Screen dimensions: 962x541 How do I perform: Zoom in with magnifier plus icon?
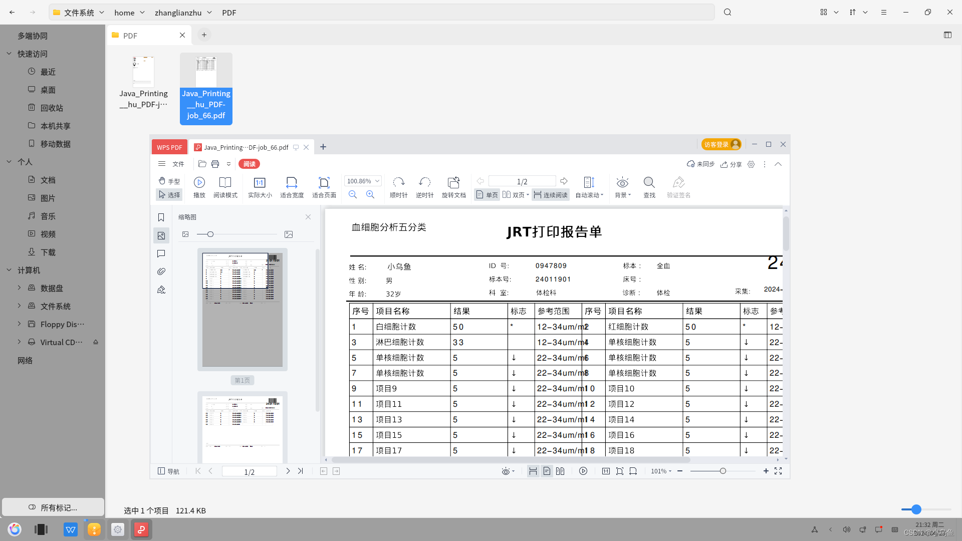pyautogui.click(x=370, y=195)
